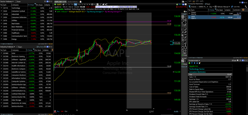Viewport: 248px width, 115px height.
Task: Open the timeframe dropdown arrow
Action: click(x=90, y=4)
